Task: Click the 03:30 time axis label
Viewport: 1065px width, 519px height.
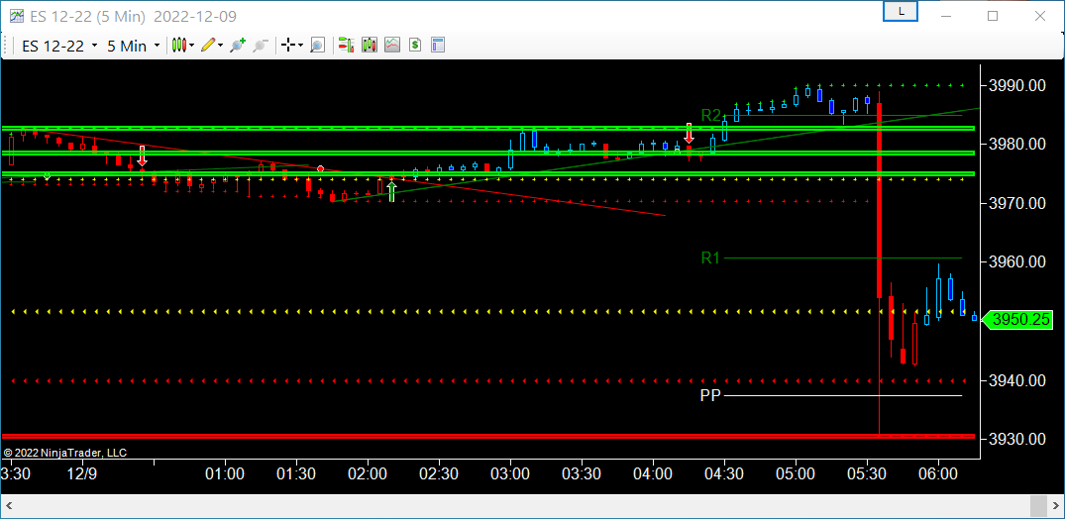Action: (582, 472)
